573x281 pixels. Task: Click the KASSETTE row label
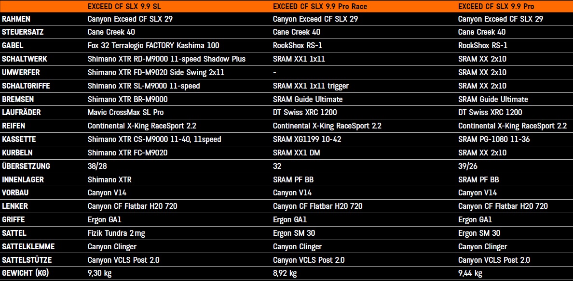19,140
